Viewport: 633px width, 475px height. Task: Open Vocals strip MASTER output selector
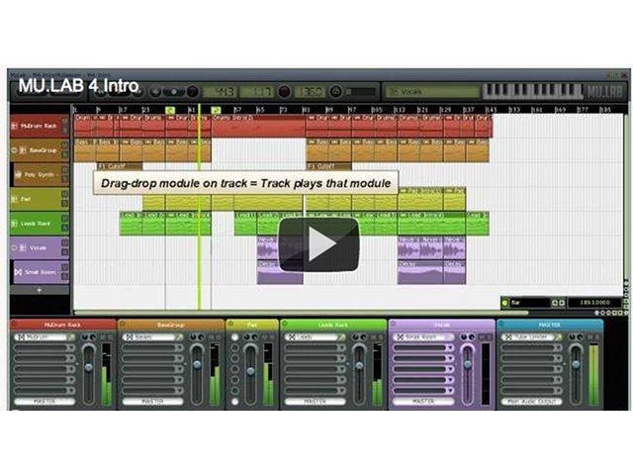pyautogui.click(x=423, y=402)
